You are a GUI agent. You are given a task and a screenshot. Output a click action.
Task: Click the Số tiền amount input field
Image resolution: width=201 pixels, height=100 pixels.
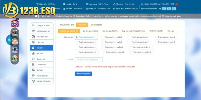click(89, 60)
